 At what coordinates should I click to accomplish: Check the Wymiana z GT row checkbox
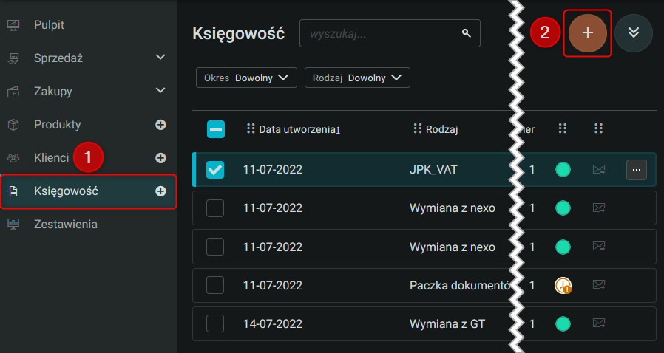215,323
